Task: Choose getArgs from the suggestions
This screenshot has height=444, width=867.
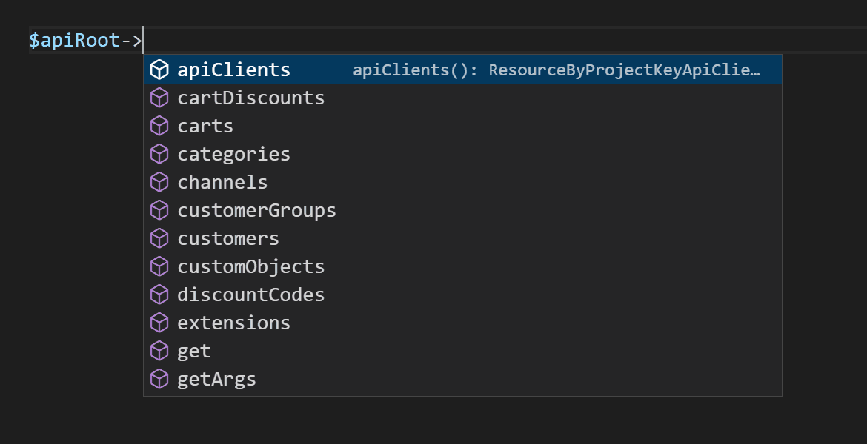Action: pos(216,379)
